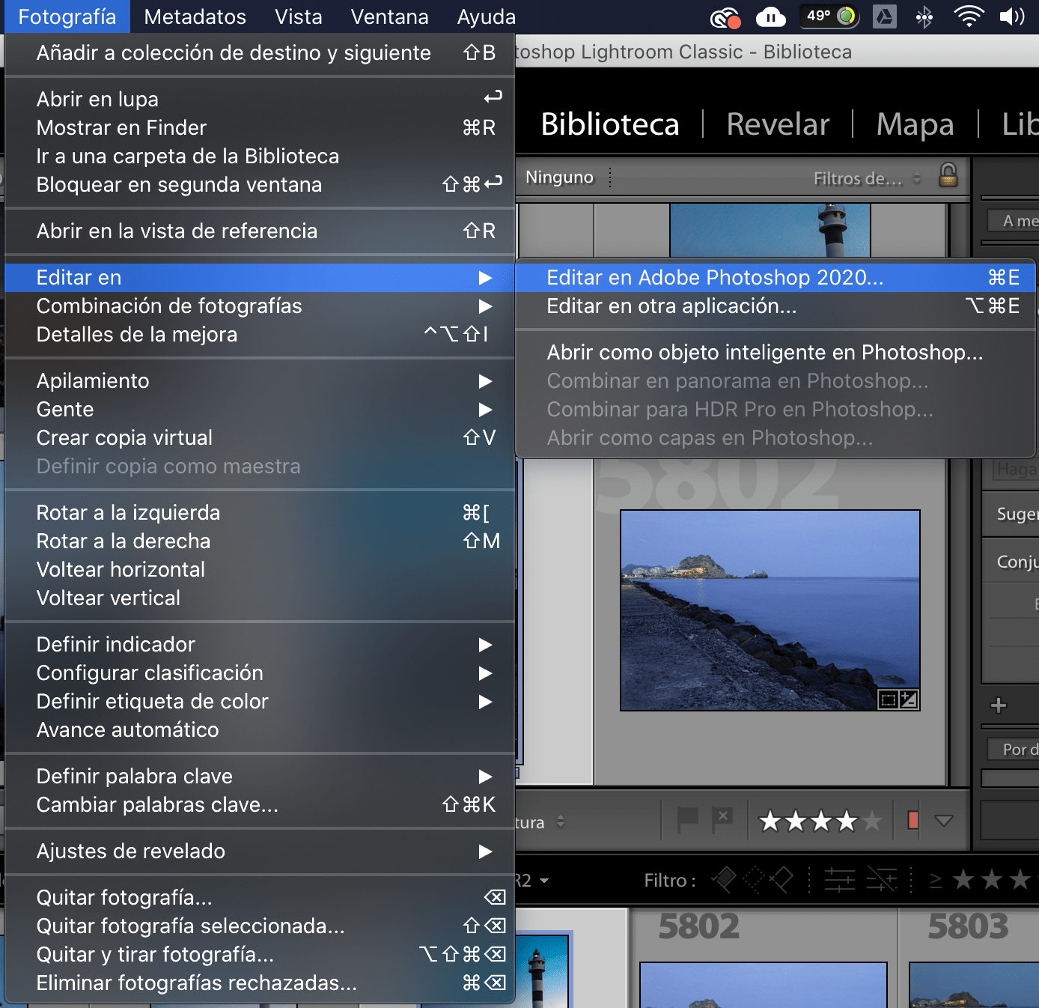Screen dimensions: 1039x1008
Task: Expand the Apilamiento submenu
Action: [260, 381]
